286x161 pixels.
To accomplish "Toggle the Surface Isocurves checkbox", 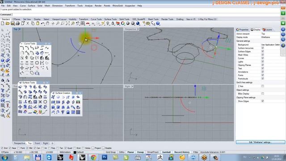I will point(263,48).
